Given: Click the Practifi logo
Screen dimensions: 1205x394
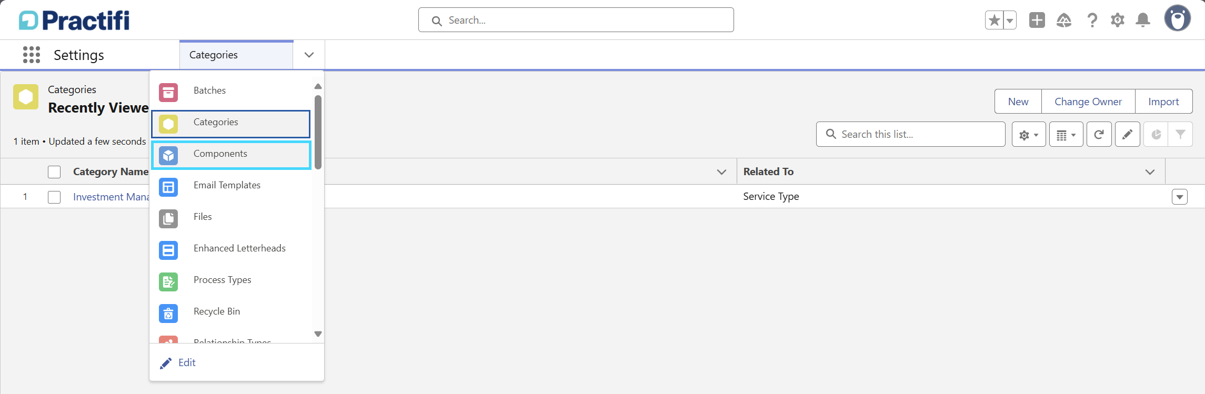Looking at the screenshot, I should coord(74,20).
